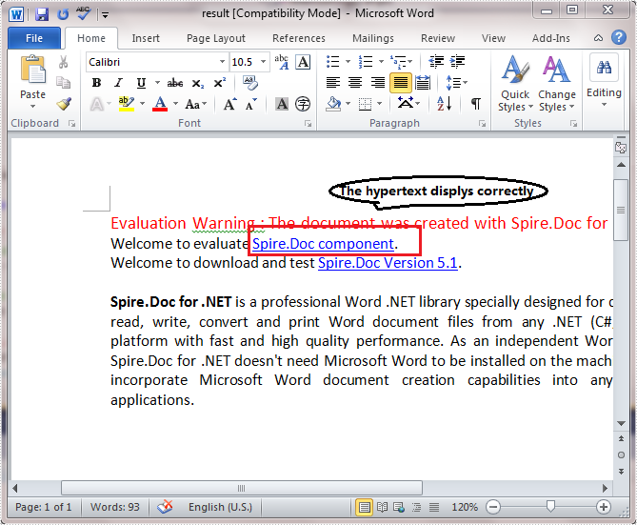This screenshot has height=525, width=637.
Task: Toggle Italic formatting
Action: click(118, 83)
